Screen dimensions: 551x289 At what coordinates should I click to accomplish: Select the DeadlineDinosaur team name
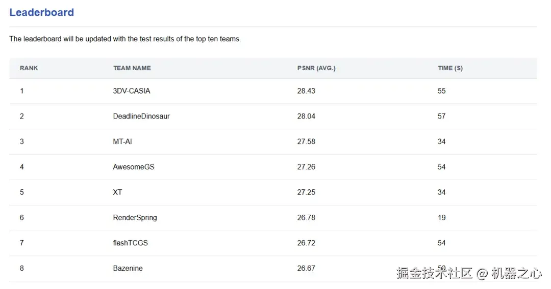click(x=141, y=117)
